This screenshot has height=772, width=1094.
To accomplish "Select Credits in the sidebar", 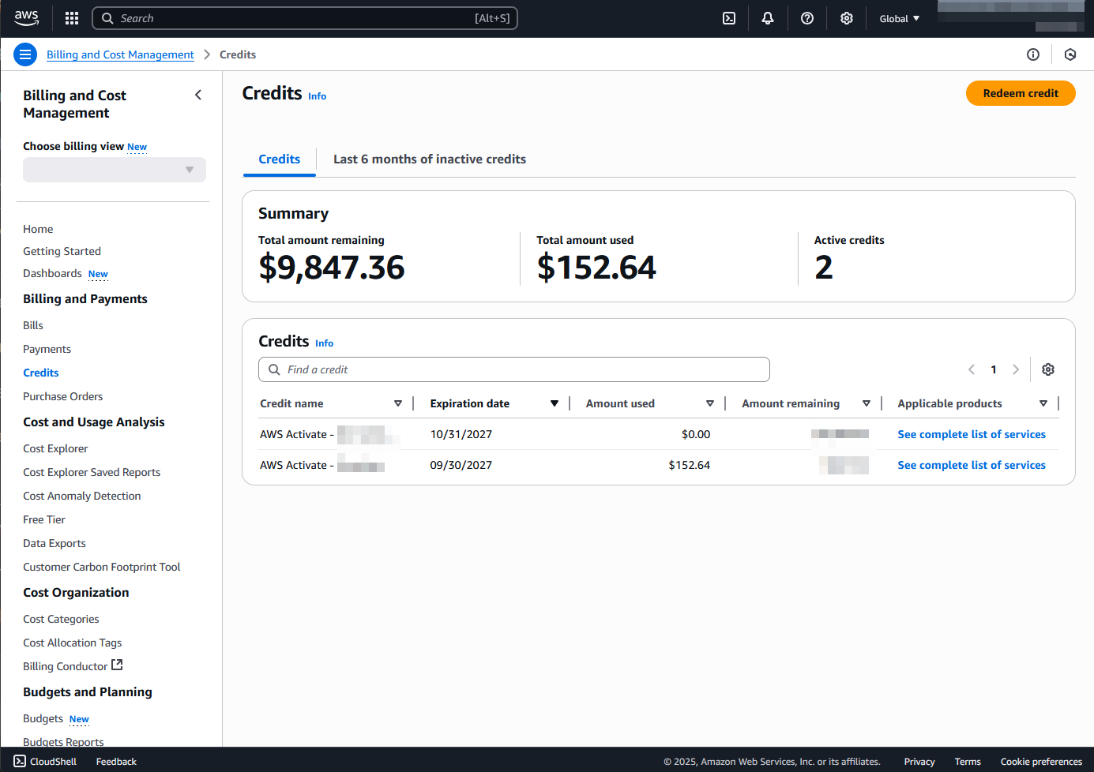I will click(x=41, y=373).
